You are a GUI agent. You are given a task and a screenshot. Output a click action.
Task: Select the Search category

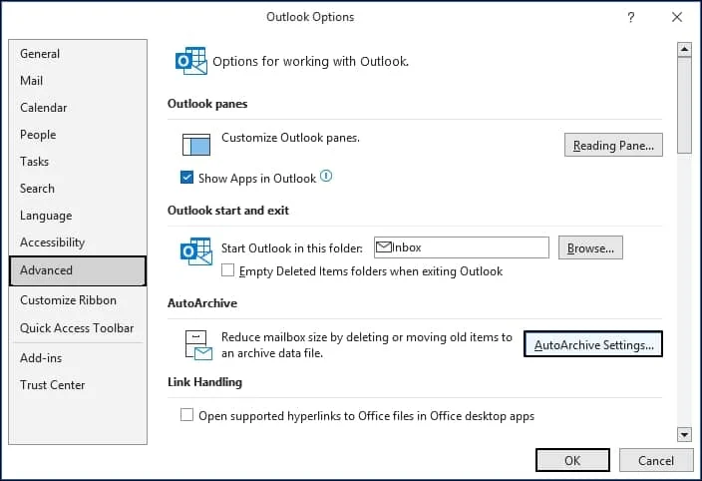[x=78, y=188]
